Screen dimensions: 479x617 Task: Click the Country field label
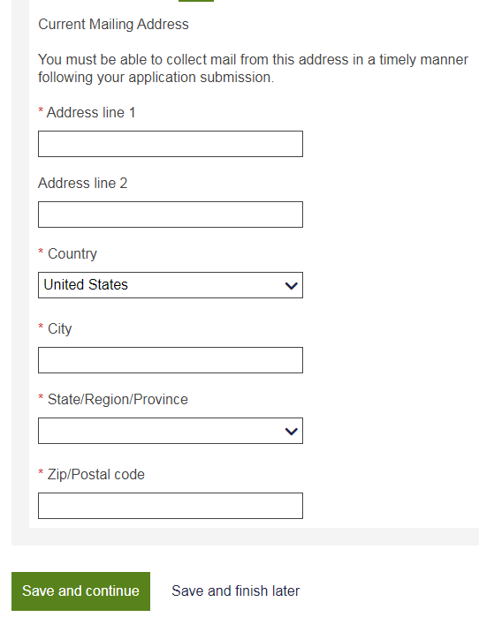tap(72, 254)
